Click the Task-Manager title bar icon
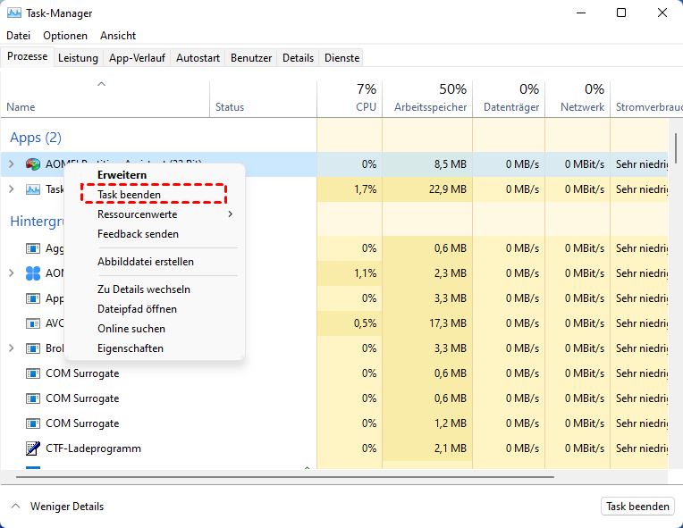 coord(14,13)
